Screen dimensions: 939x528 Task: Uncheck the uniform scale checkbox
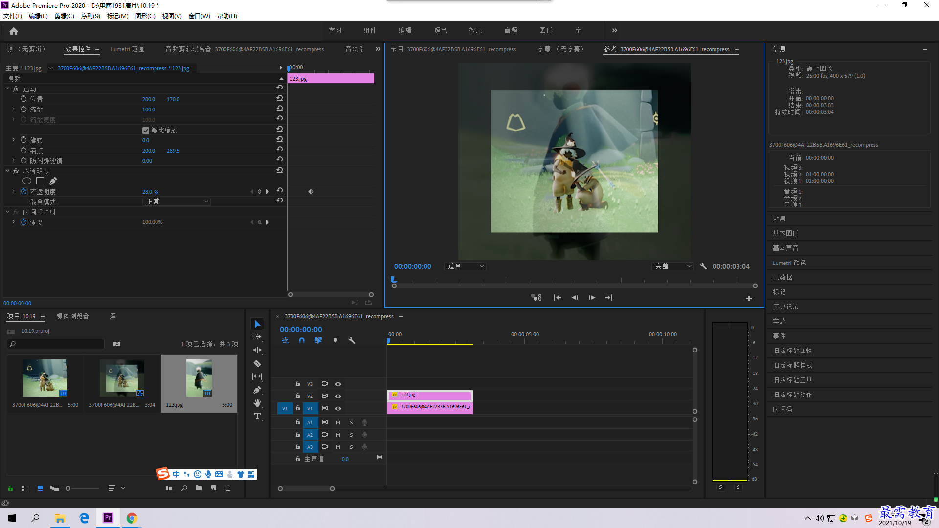tap(146, 131)
